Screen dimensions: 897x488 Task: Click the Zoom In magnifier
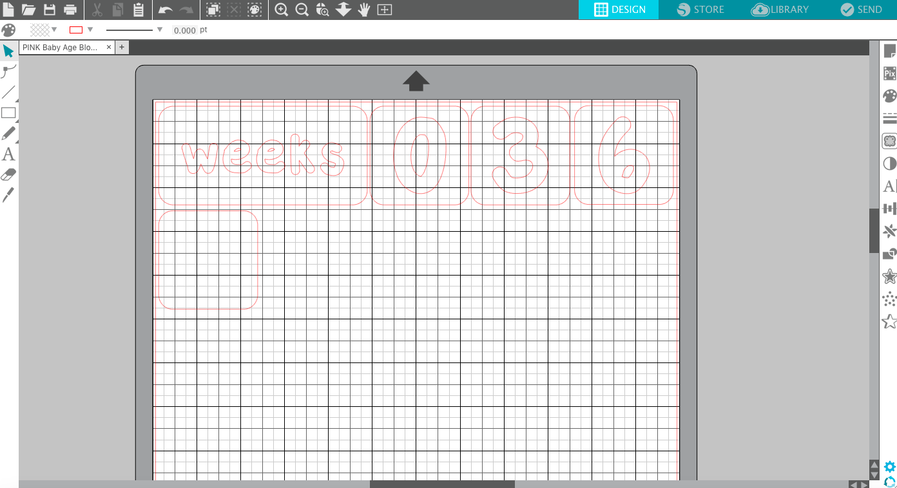coord(281,10)
